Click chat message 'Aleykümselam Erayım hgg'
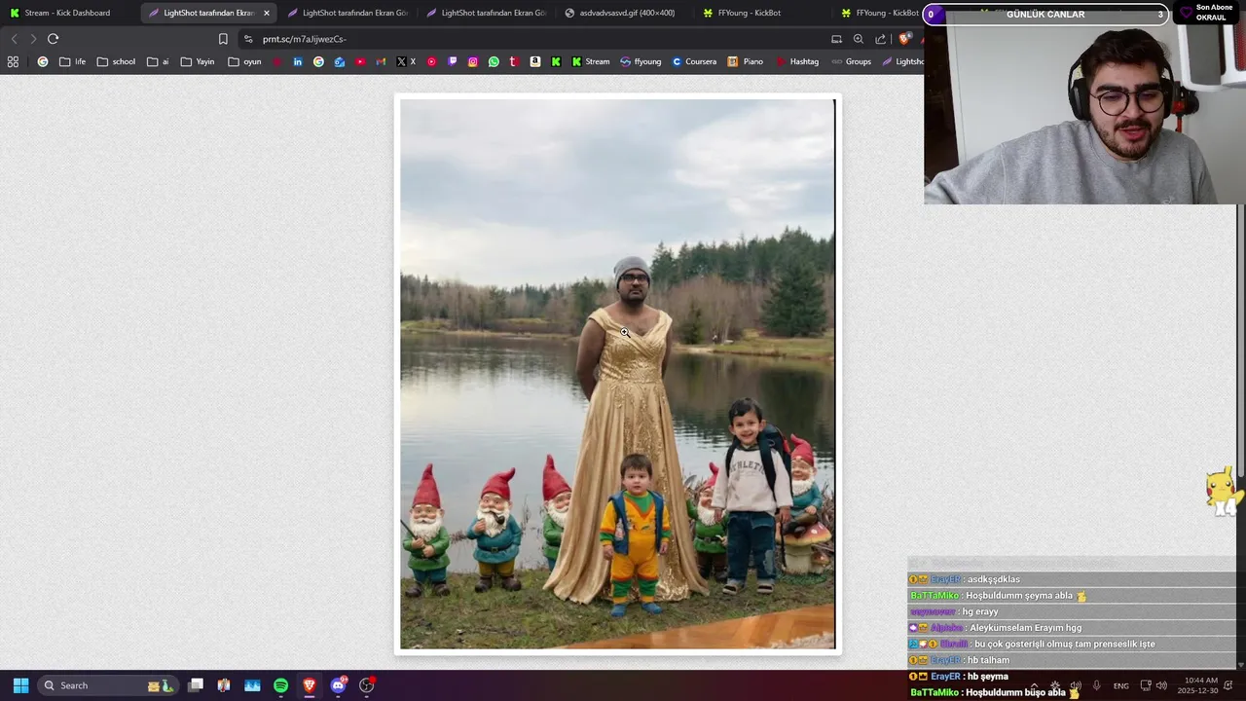This screenshot has width=1246, height=701. click(1024, 628)
